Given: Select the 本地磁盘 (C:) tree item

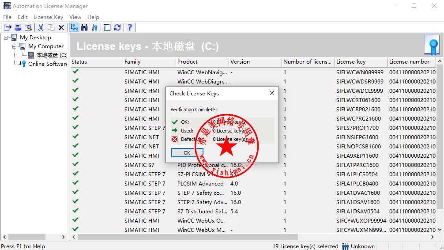Looking at the screenshot, I should point(52,55).
